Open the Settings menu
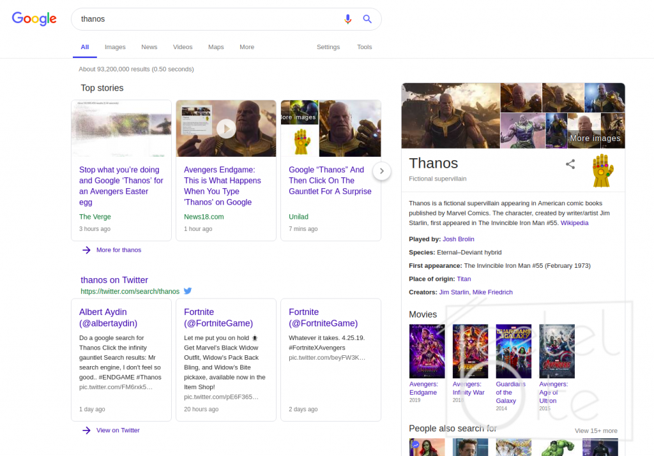 [328, 47]
